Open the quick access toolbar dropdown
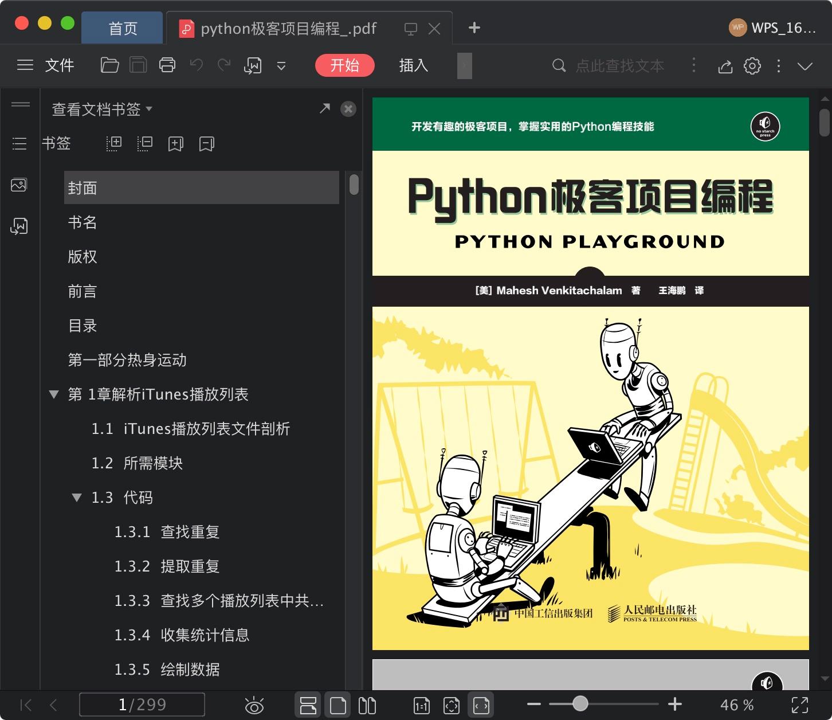Viewport: 832px width, 720px height. (x=281, y=66)
